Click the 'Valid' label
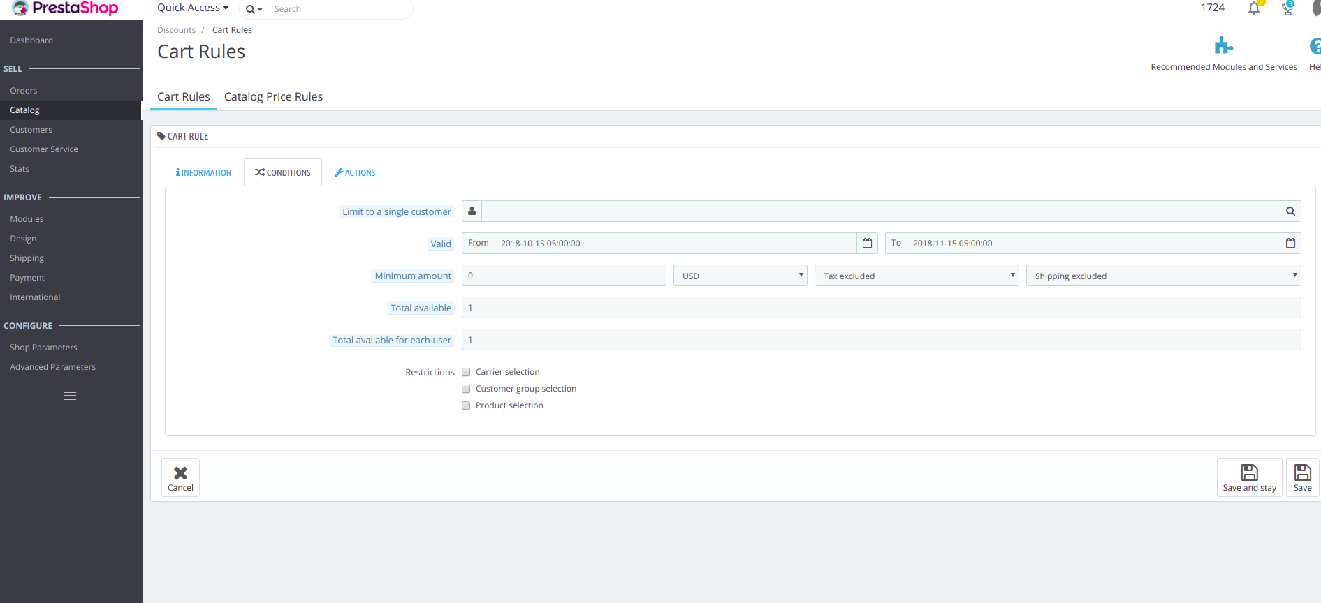The image size is (1321, 603). (x=441, y=244)
